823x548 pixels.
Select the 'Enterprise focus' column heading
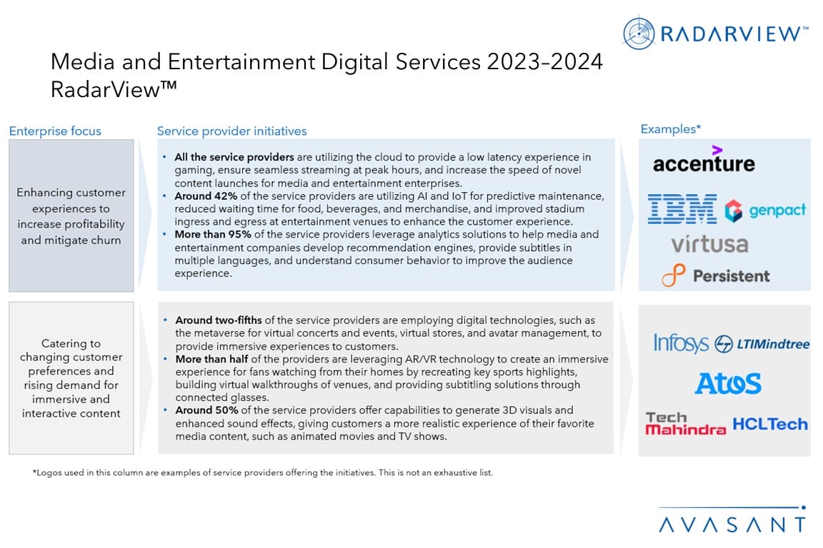(x=55, y=131)
